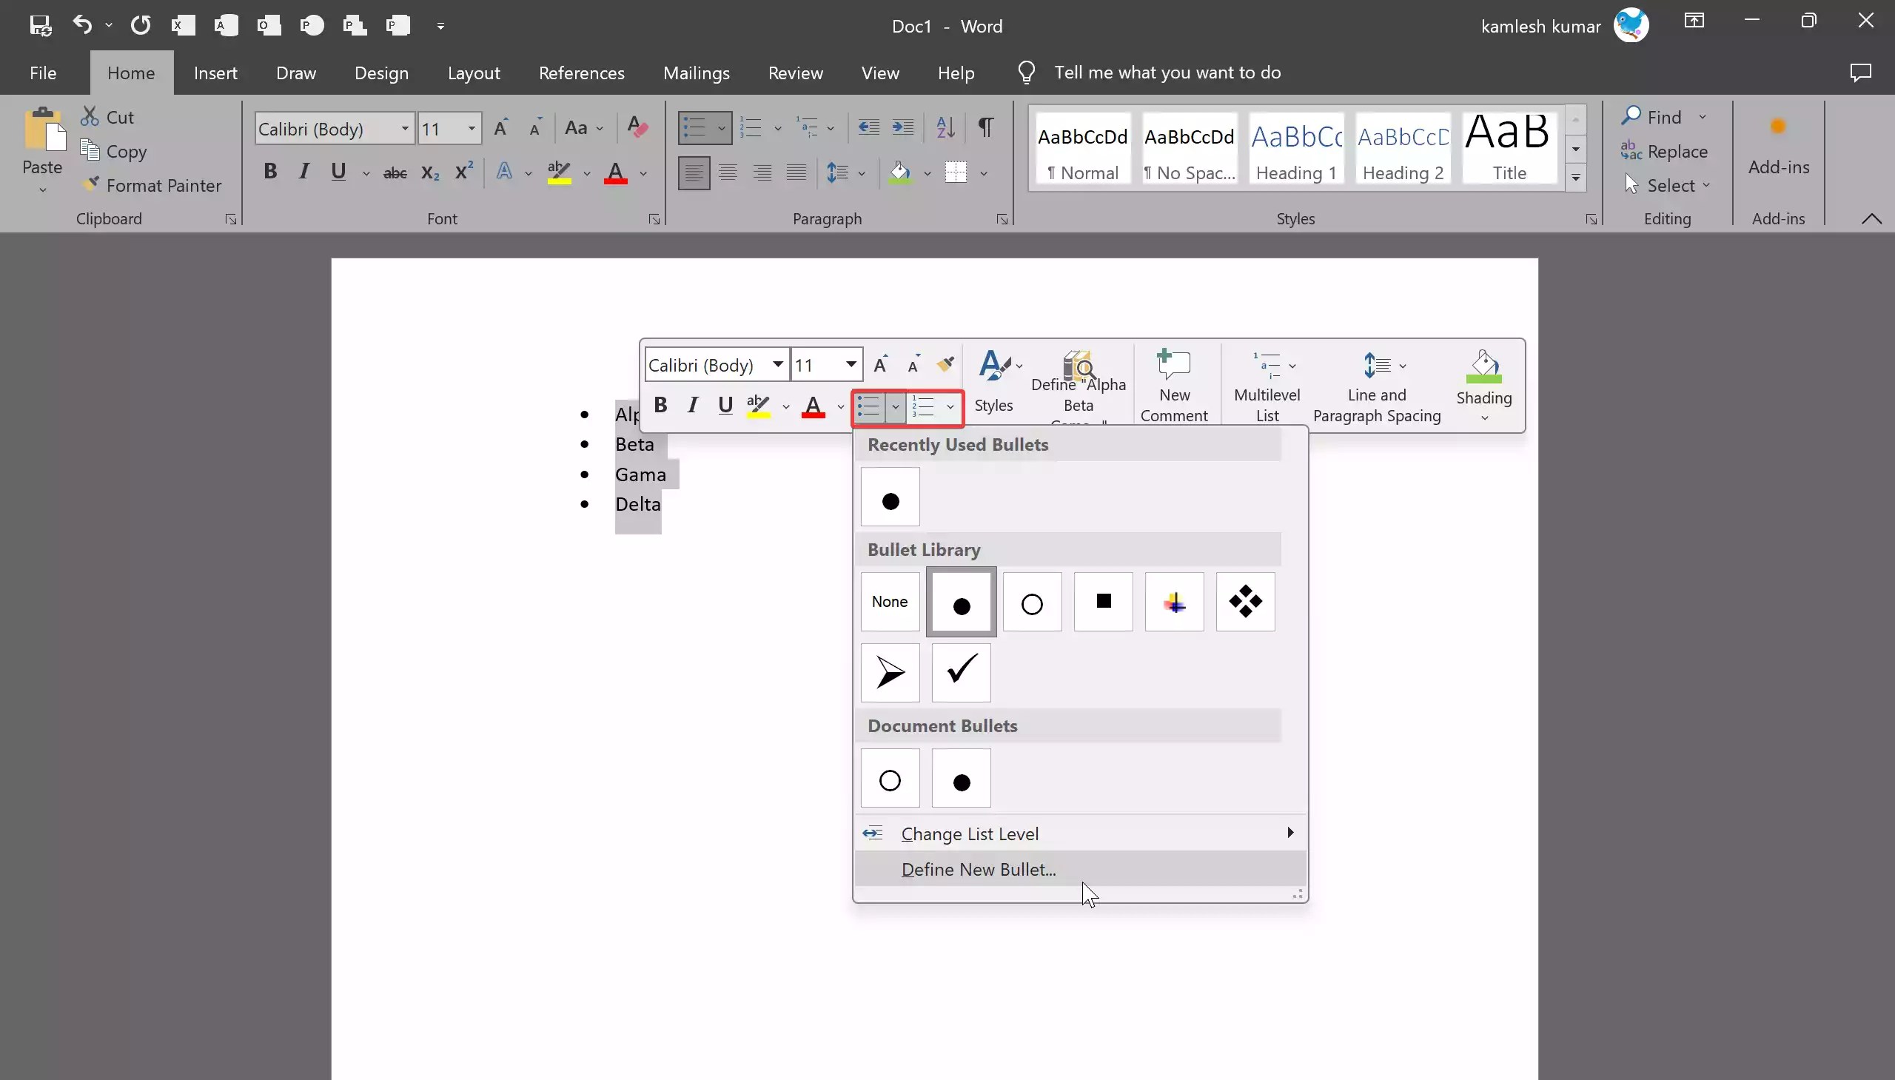Click the Clear All Formatting icon
The height and width of the screenshot is (1080, 1895).
tap(637, 127)
